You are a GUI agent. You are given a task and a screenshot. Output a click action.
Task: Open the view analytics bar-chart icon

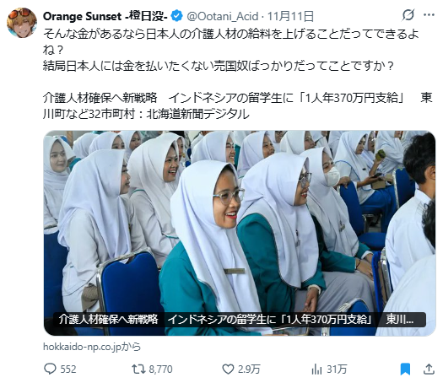316,370
